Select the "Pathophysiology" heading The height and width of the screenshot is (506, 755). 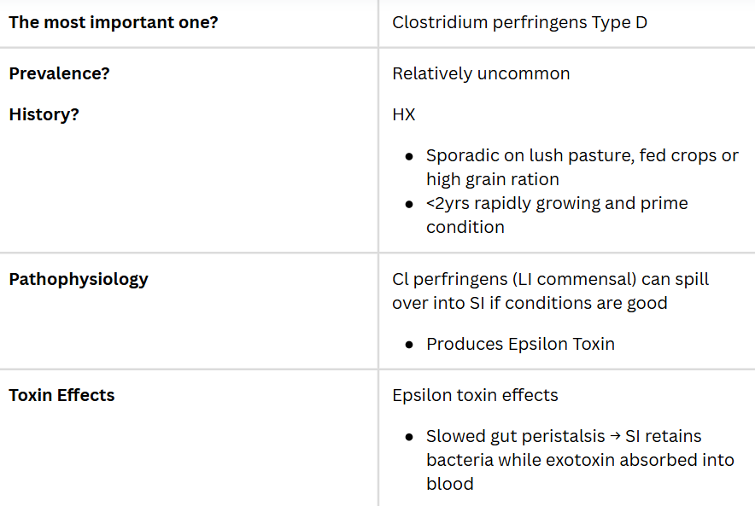click(x=79, y=279)
